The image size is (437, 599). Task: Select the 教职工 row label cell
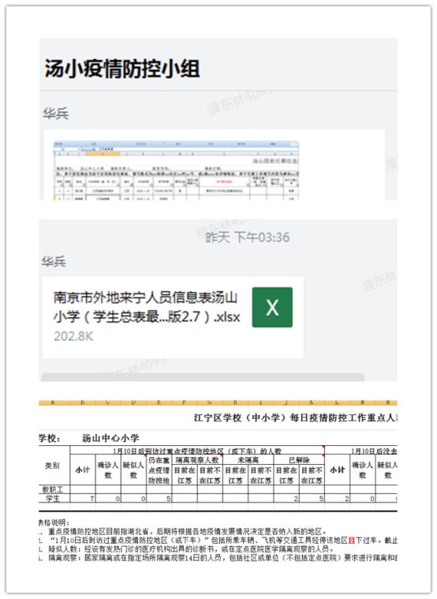pyautogui.click(x=53, y=489)
